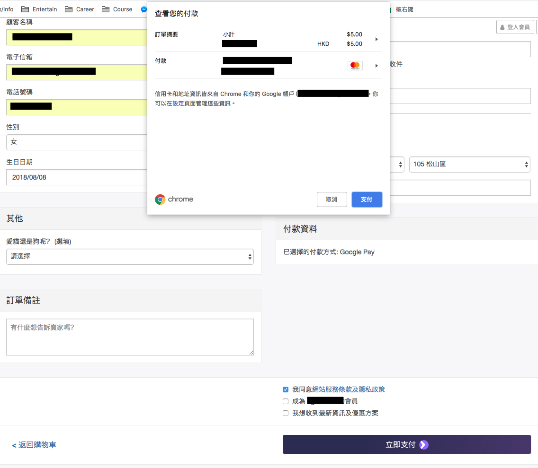Check 我想收到最新資訊及優惠方案 checkbox

tap(286, 413)
